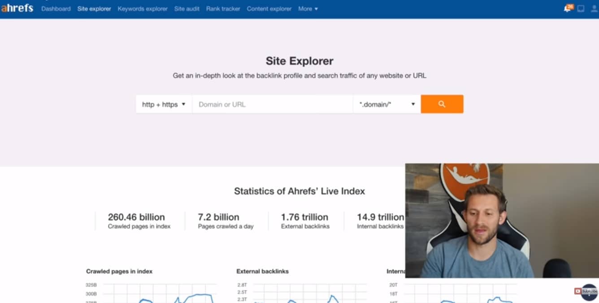Open the notifications bell
The height and width of the screenshot is (303, 599).
click(568, 8)
